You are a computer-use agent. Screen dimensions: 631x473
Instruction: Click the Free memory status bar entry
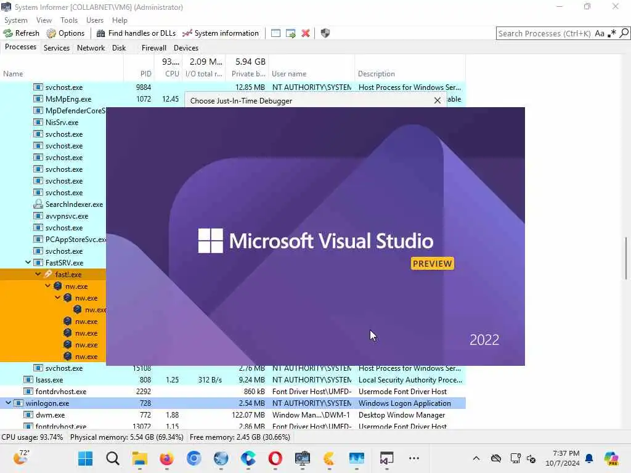[x=240, y=437]
